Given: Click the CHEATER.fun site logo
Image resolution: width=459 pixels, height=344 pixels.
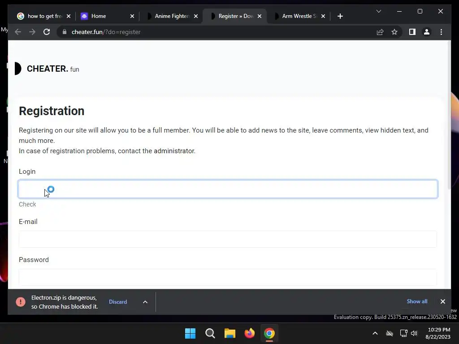Looking at the screenshot, I should [x=47, y=69].
